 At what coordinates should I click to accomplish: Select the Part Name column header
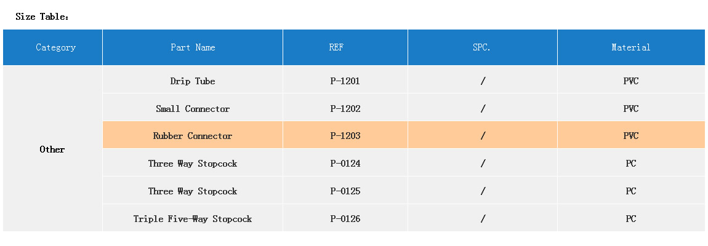pos(193,47)
